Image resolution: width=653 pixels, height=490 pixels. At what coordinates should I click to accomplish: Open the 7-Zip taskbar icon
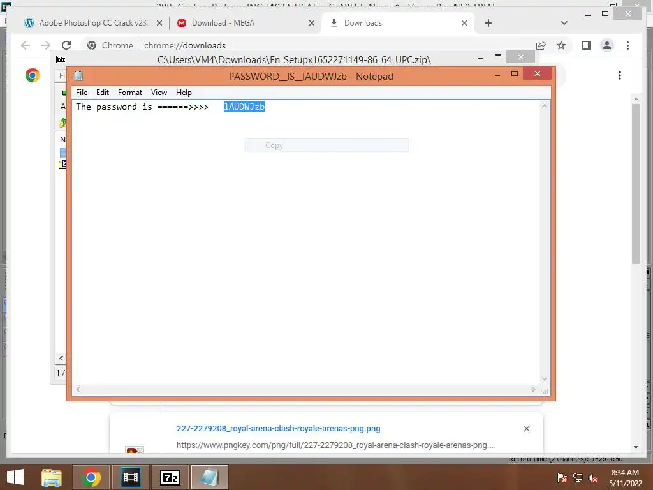[170, 477]
